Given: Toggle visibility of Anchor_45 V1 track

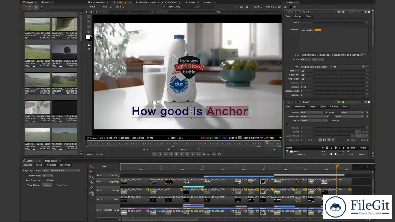Looking at the screenshot, I should point(101,210).
